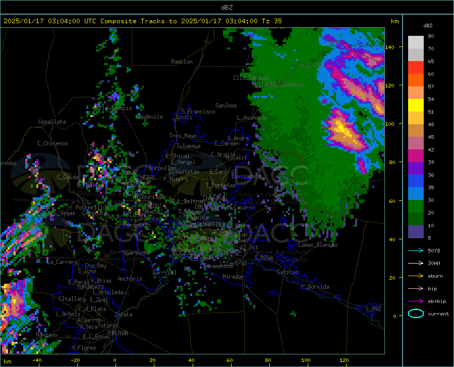
Task: Click the Lomas_Blancas map label
Action: (x=318, y=245)
